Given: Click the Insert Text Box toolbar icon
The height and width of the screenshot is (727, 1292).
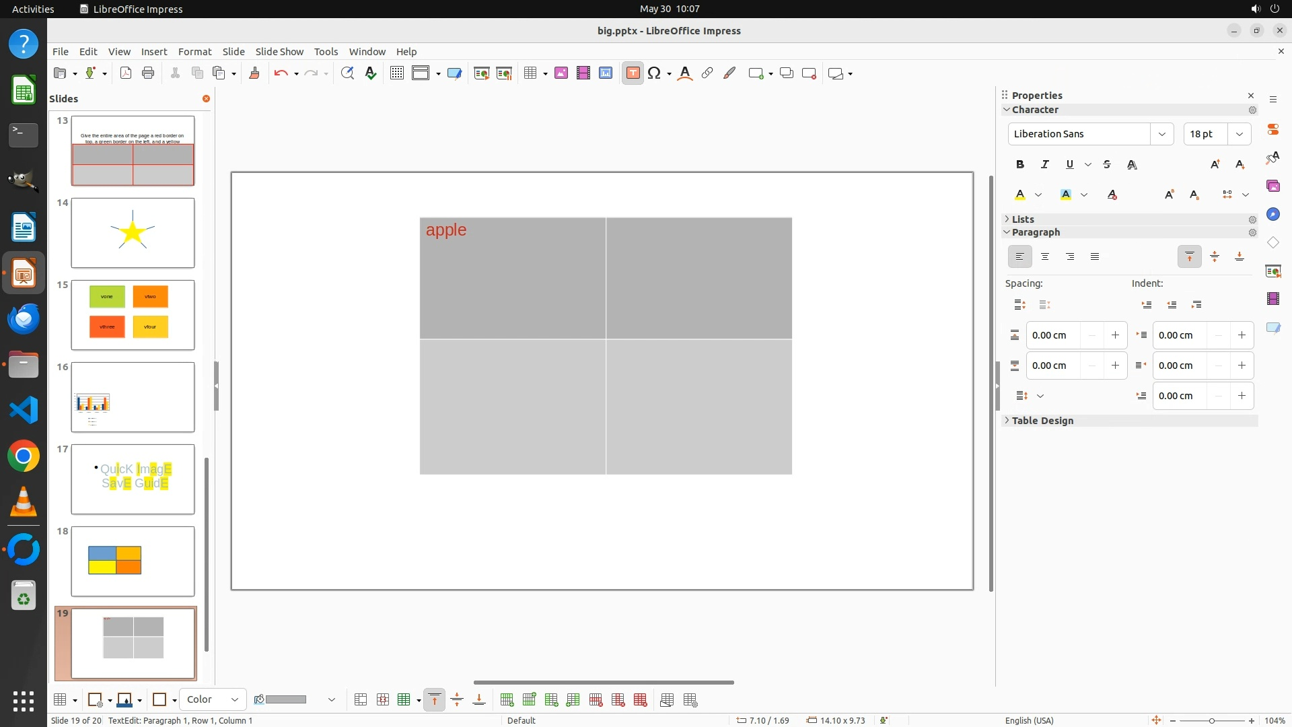Looking at the screenshot, I should point(633,73).
